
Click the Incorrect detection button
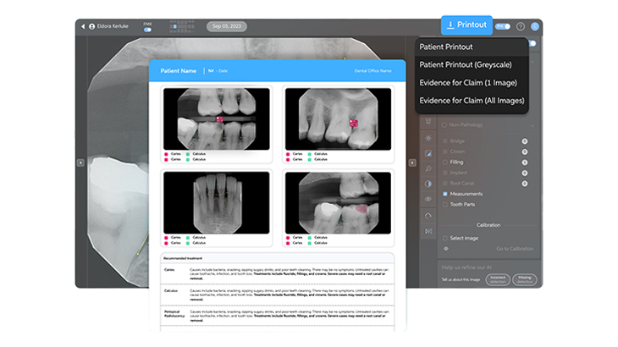click(x=499, y=278)
